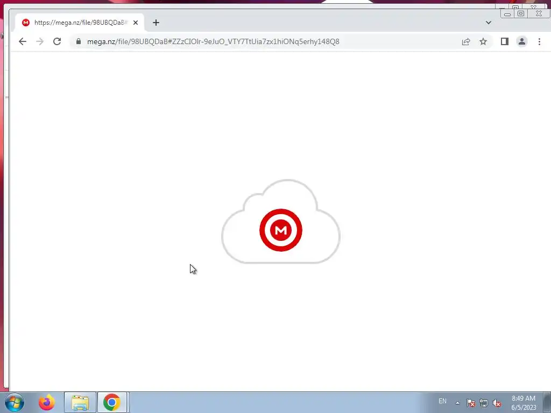Go back to the previous page

(23, 41)
